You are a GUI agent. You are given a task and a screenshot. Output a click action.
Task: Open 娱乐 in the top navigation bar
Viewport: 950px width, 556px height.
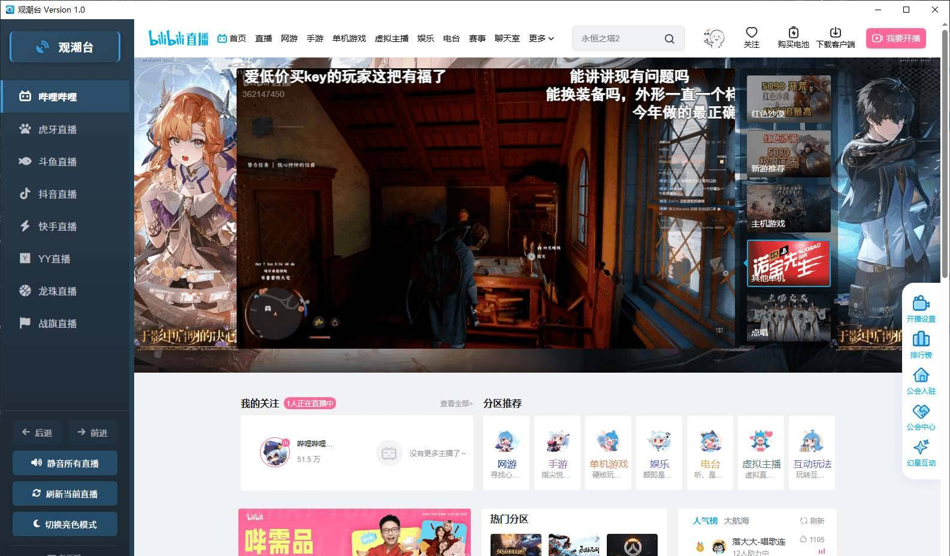(426, 38)
